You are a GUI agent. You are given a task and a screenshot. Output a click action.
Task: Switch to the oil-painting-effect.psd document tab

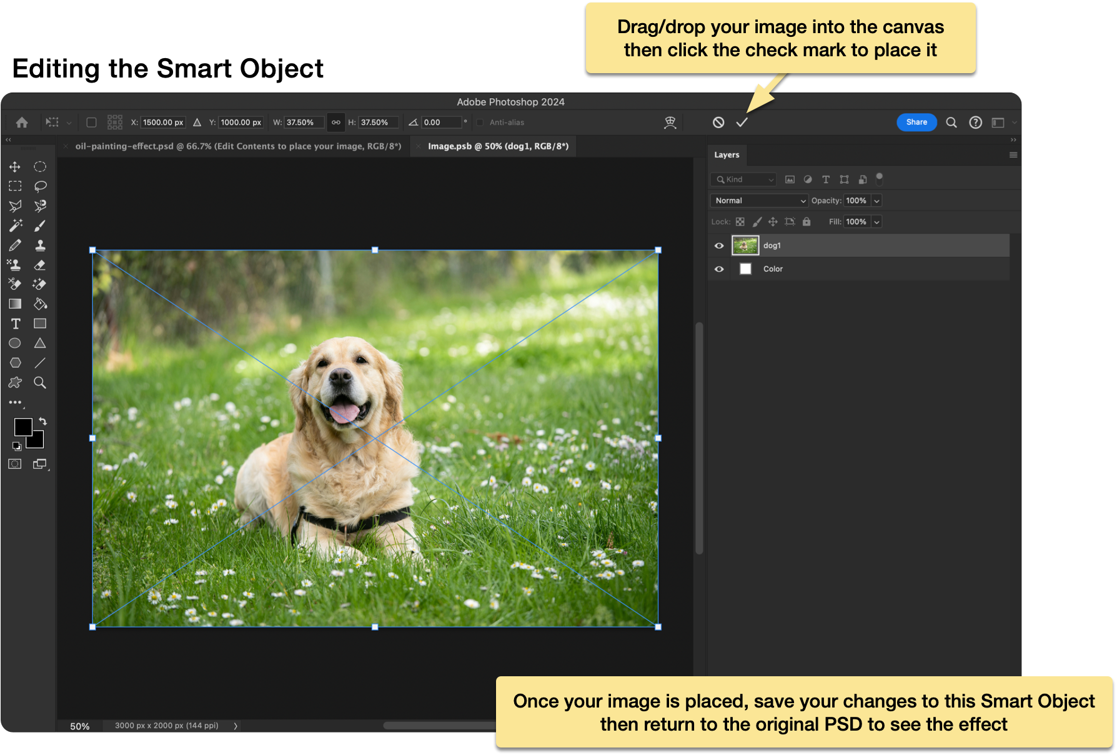[x=238, y=146]
